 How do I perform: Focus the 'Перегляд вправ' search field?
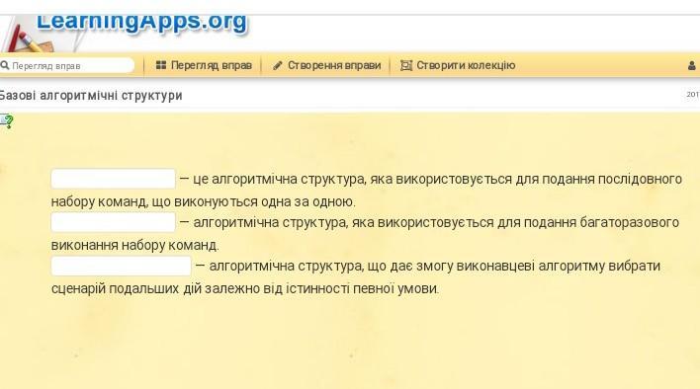pos(67,65)
